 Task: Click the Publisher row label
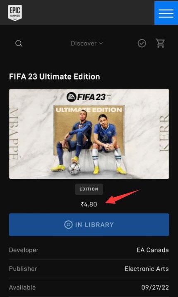click(23, 268)
